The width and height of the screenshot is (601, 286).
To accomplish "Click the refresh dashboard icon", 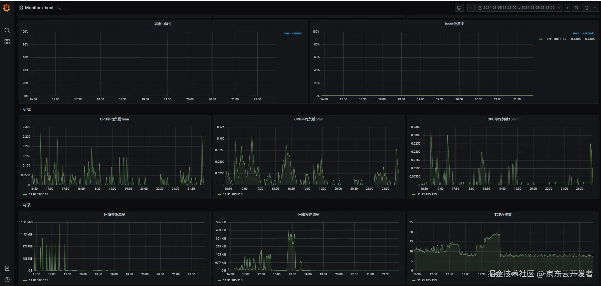I will pyautogui.click(x=586, y=8).
